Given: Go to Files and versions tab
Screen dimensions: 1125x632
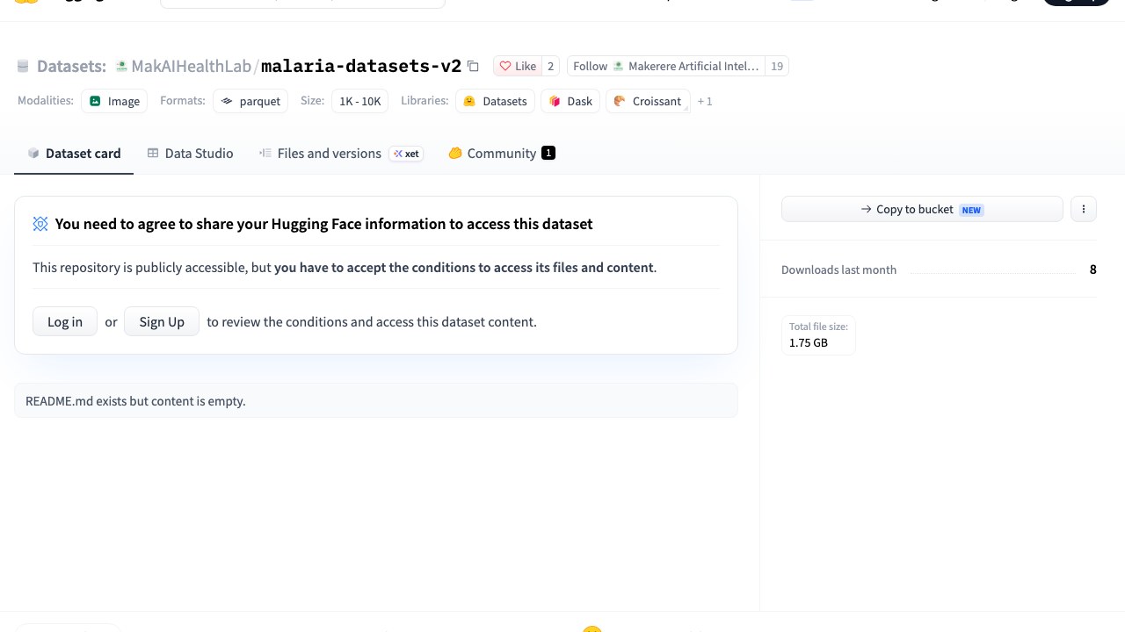Looking at the screenshot, I should [x=341, y=154].
